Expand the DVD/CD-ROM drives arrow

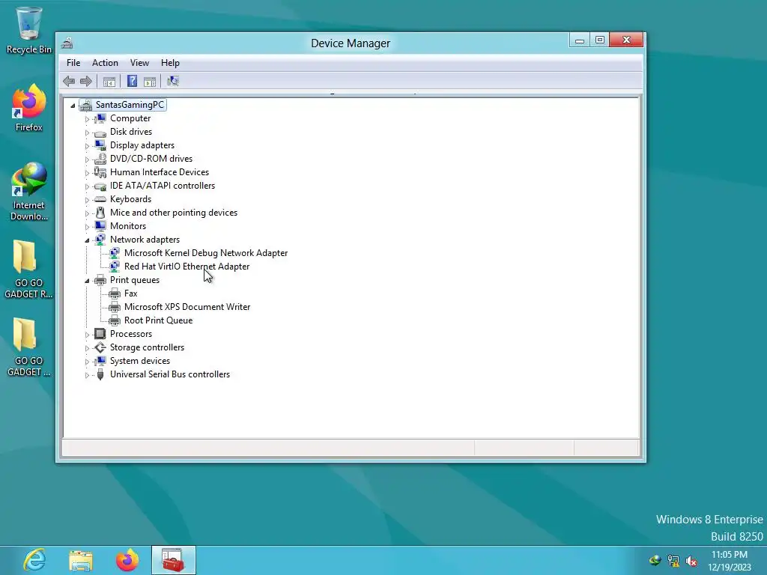point(87,159)
